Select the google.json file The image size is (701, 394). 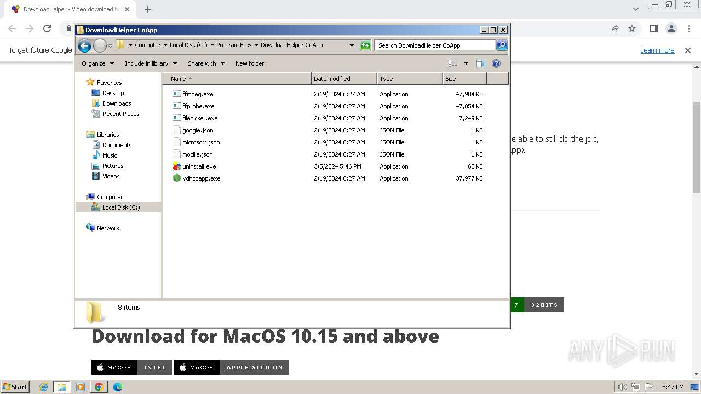point(198,130)
